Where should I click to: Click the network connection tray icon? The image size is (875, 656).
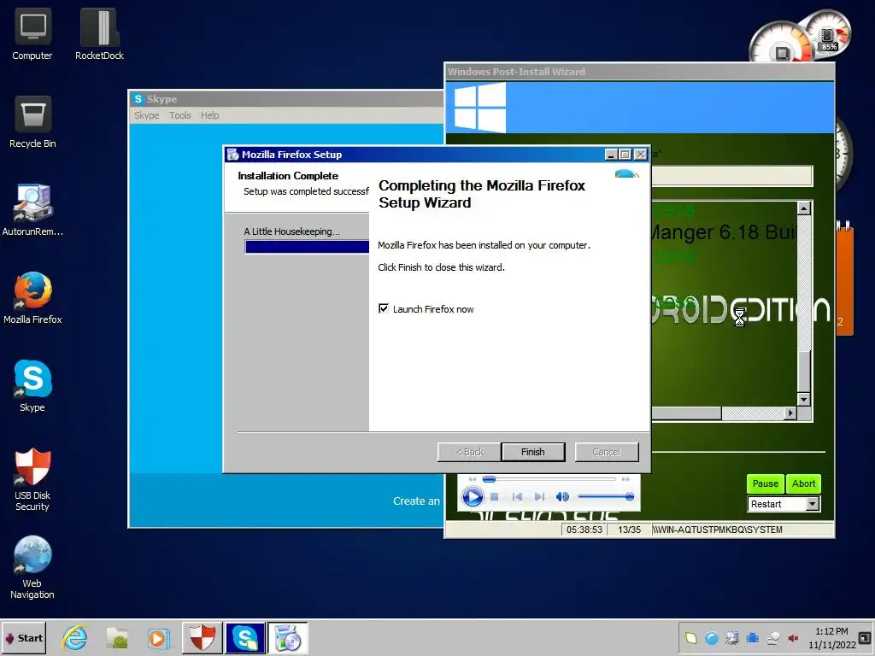pos(732,638)
